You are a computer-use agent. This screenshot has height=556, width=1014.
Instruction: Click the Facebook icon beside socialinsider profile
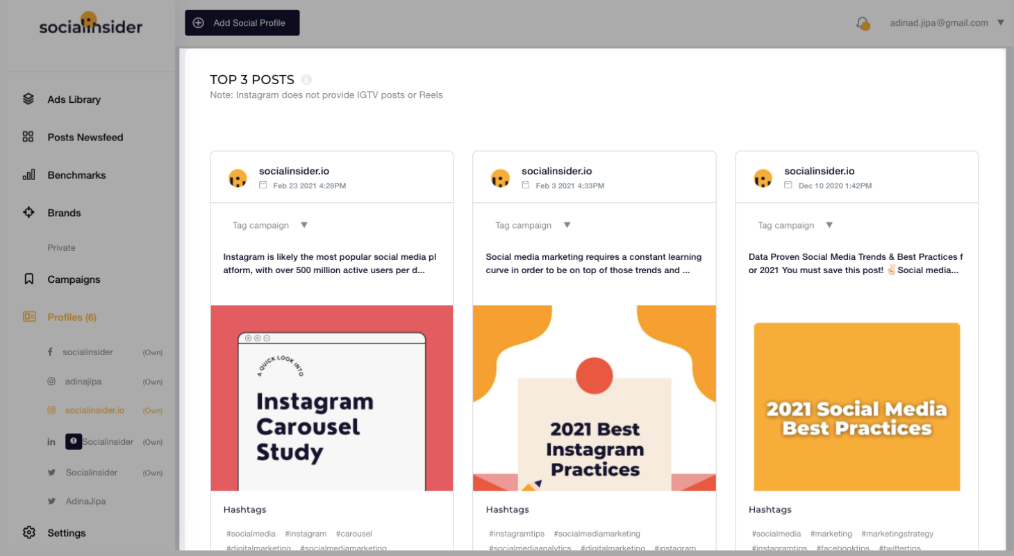coord(51,352)
